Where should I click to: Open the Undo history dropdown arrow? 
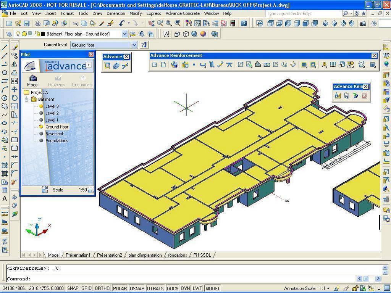coord(129,23)
